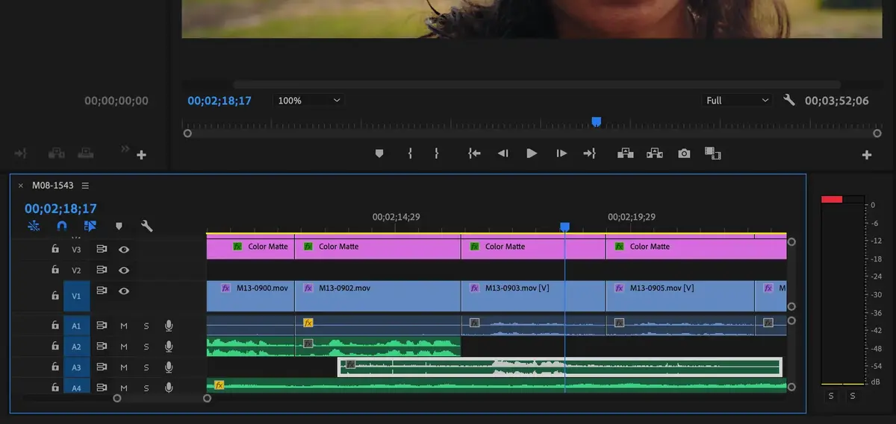Toggle the V3 track lock

55,250
